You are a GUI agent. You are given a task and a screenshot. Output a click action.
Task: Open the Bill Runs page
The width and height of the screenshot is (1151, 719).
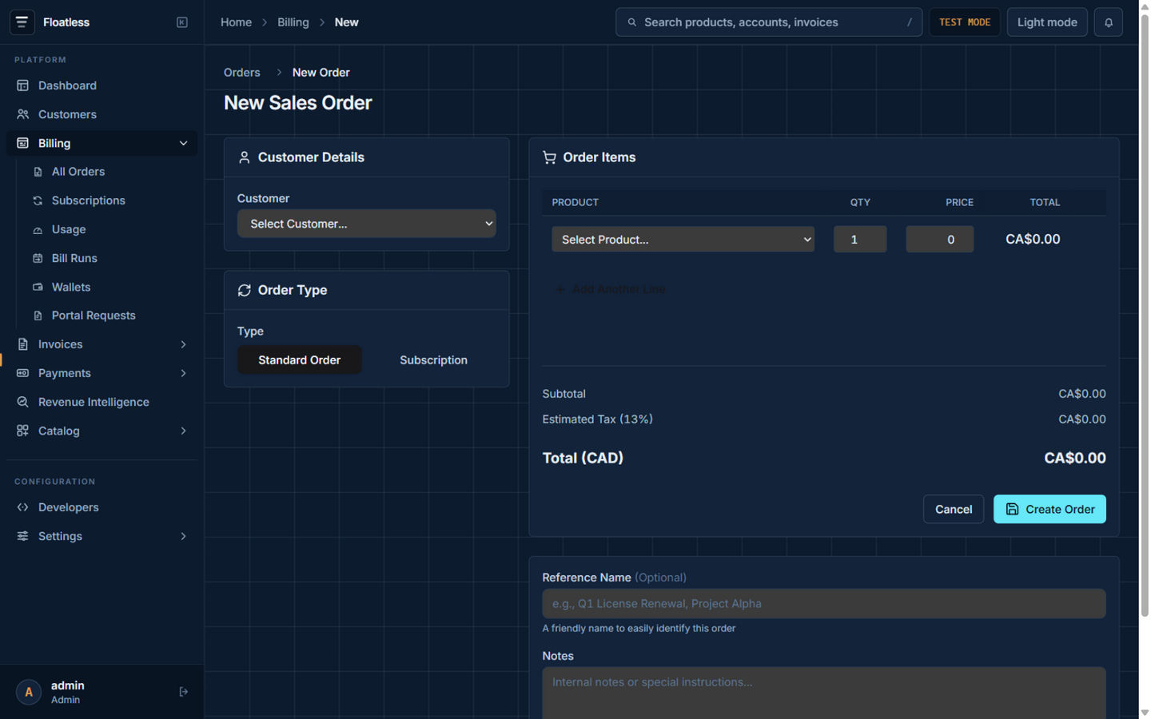(74, 258)
